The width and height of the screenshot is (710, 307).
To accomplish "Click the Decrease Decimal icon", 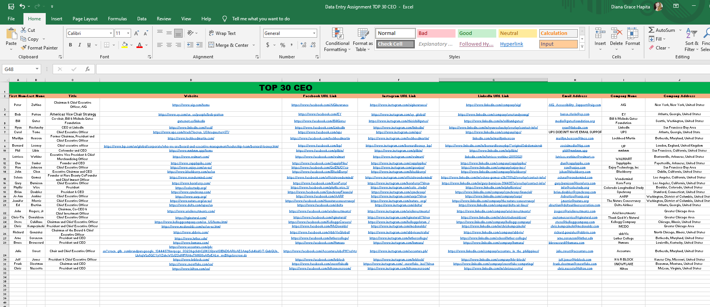I will [313, 45].
